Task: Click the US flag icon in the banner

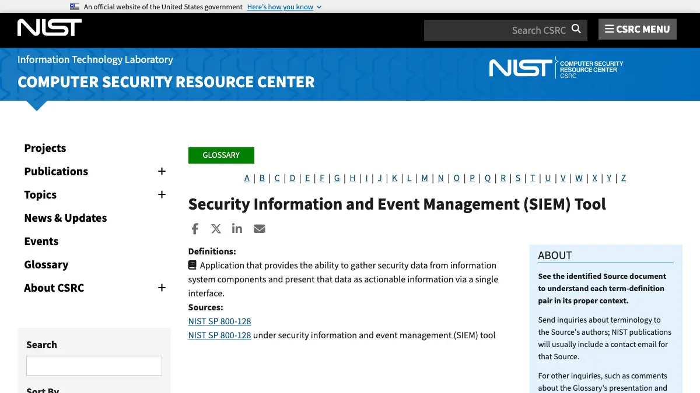Action: (x=75, y=6)
